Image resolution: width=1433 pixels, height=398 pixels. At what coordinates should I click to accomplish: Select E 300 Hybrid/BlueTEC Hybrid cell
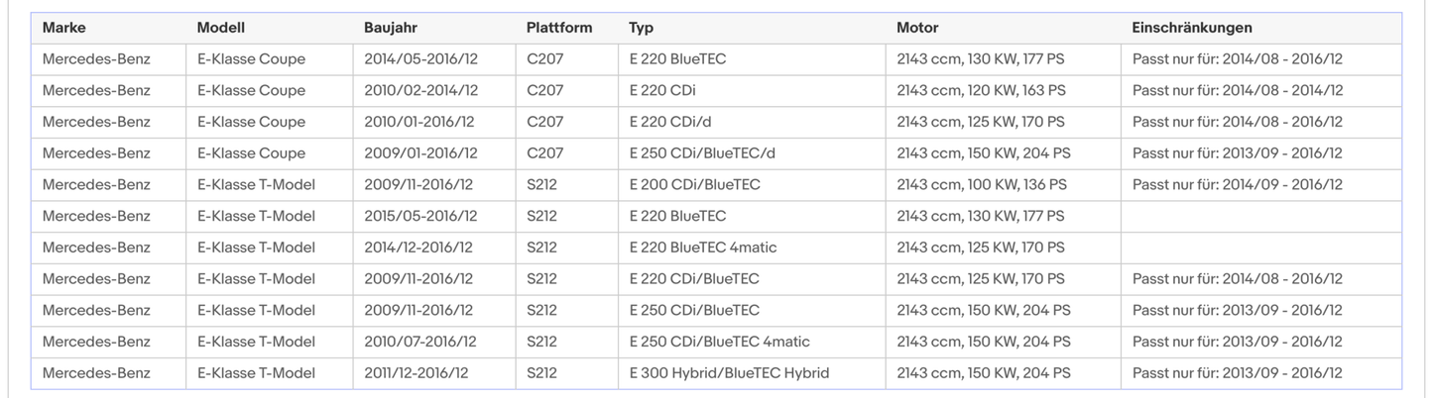pos(729,373)
